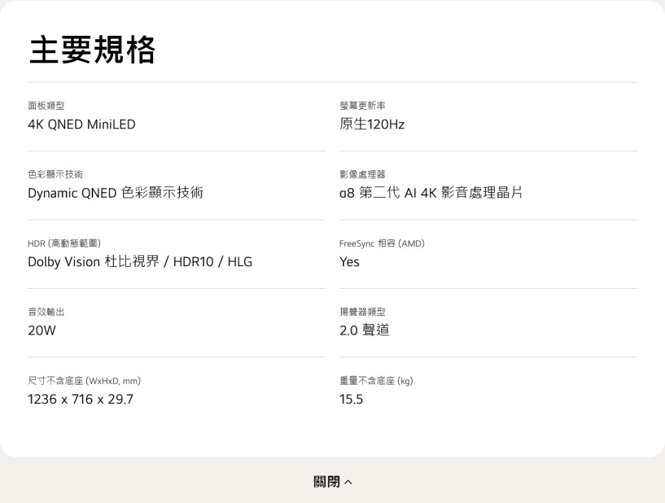Select the 面板類型 label
This screenshot has height=503, width=665.
(x=46, y=106)
